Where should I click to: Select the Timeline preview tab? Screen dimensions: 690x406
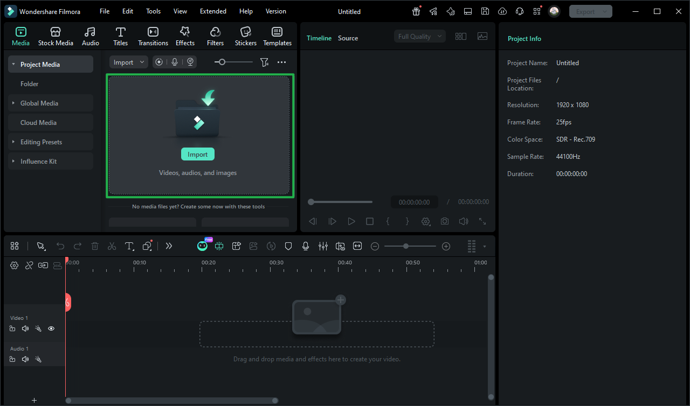click(319, 38)
